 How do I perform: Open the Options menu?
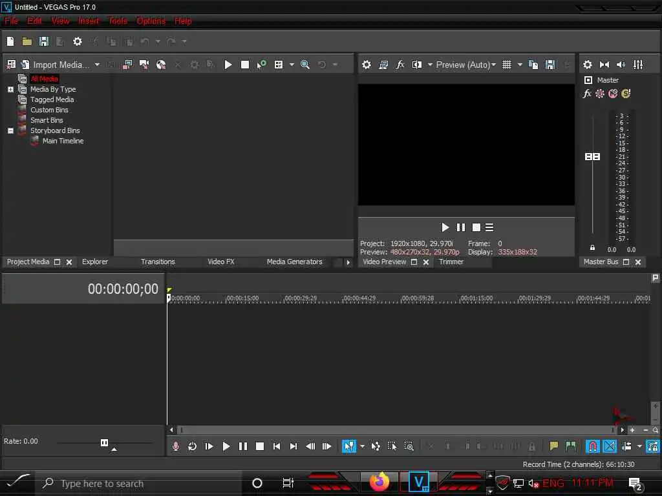(151, 21)
